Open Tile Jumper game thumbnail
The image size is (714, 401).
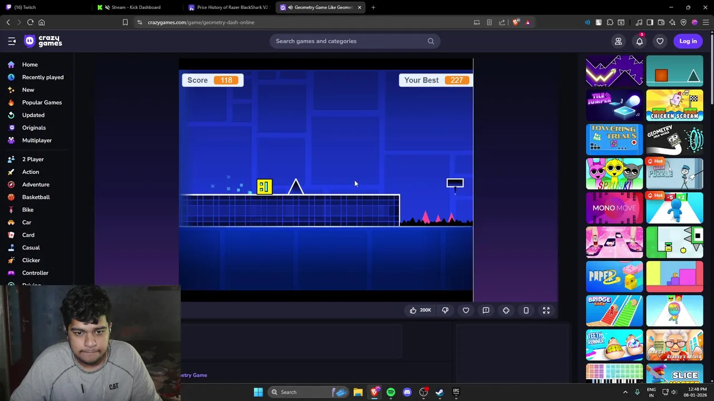(x=614, y=105)
